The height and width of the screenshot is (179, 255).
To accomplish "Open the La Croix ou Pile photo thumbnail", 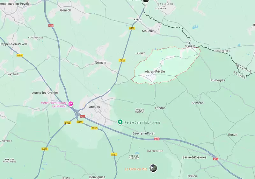I will pyautogui.click(x=153, y=168).
